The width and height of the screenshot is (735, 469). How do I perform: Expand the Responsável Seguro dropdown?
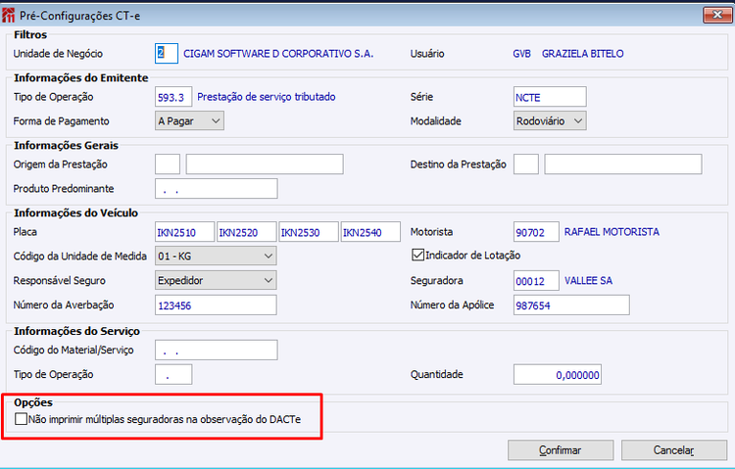point(216,280)
